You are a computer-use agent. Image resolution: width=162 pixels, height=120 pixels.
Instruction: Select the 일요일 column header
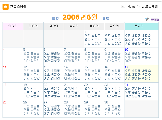(13, 26)
